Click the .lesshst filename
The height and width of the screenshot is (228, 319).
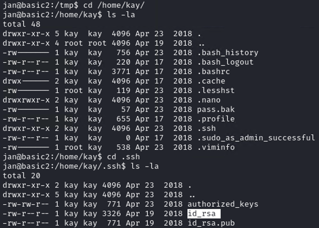point(216,90)
